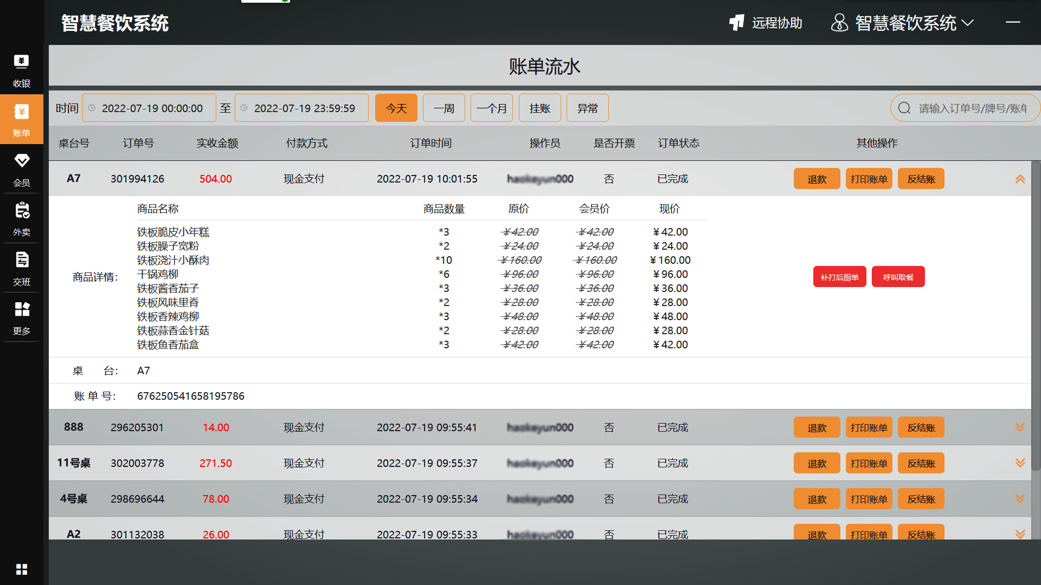
Task: Switch to the 一个月 month filter
Action: pyautogui.click(x=491, y=108)
